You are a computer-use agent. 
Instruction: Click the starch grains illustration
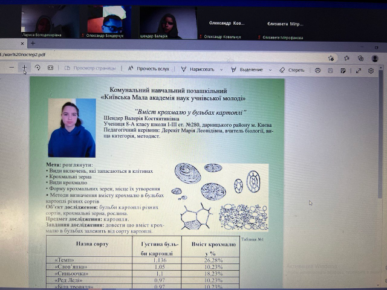point(219,197)
